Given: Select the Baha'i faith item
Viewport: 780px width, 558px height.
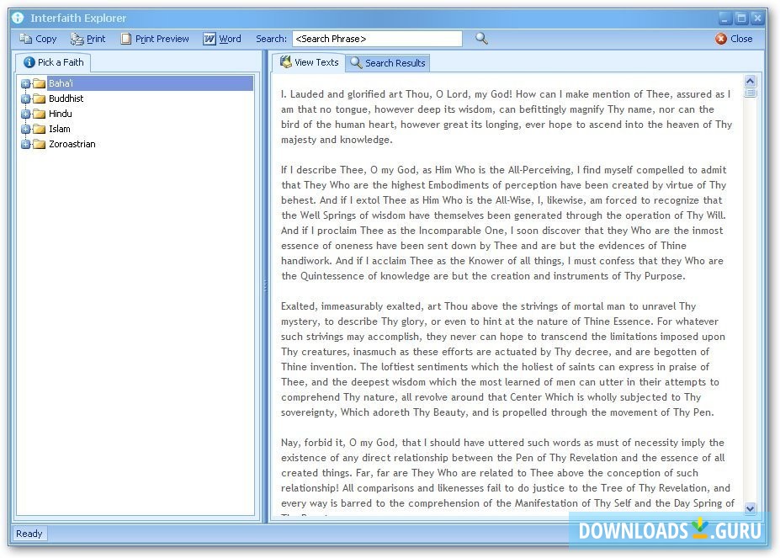Looking at the screenshot, I should [61, 83].
